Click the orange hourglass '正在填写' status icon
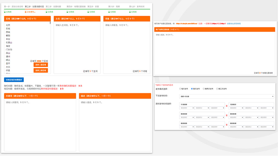This screenshot has width=278, height=156. (26, 12)
